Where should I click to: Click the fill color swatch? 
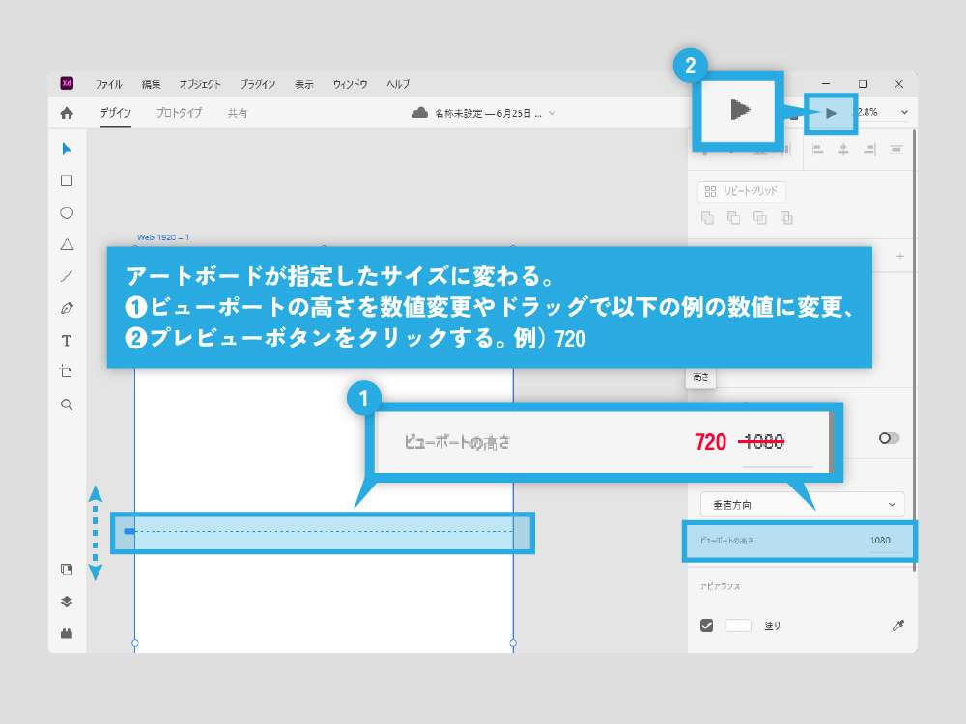point(738,626)
